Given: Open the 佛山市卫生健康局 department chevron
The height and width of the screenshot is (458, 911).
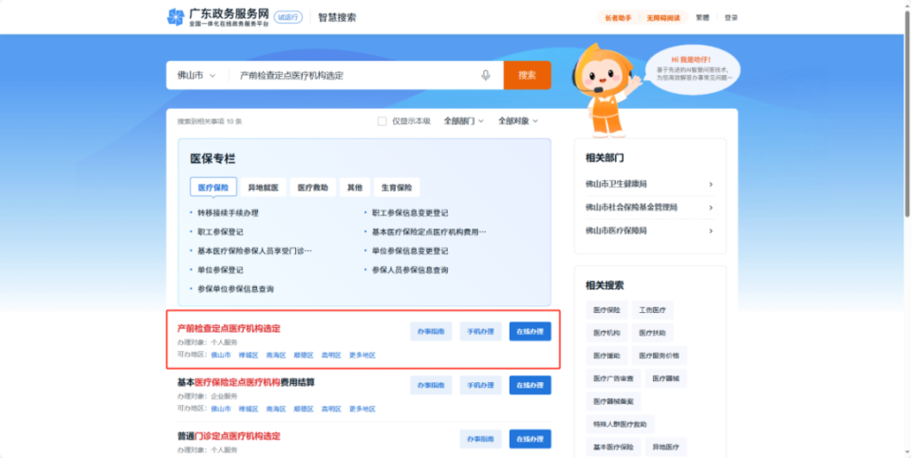Looking at the screenshot, I should (x=711, y=185).
